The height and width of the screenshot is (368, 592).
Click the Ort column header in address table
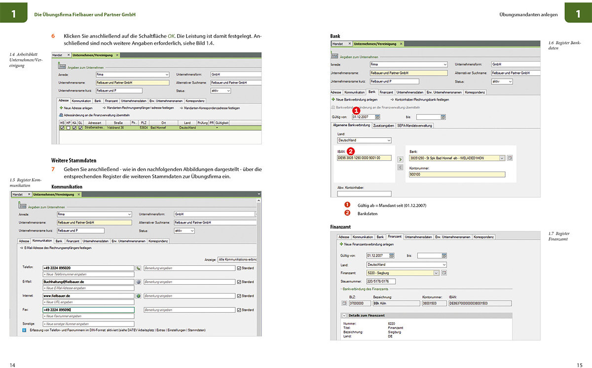(164, 122)
